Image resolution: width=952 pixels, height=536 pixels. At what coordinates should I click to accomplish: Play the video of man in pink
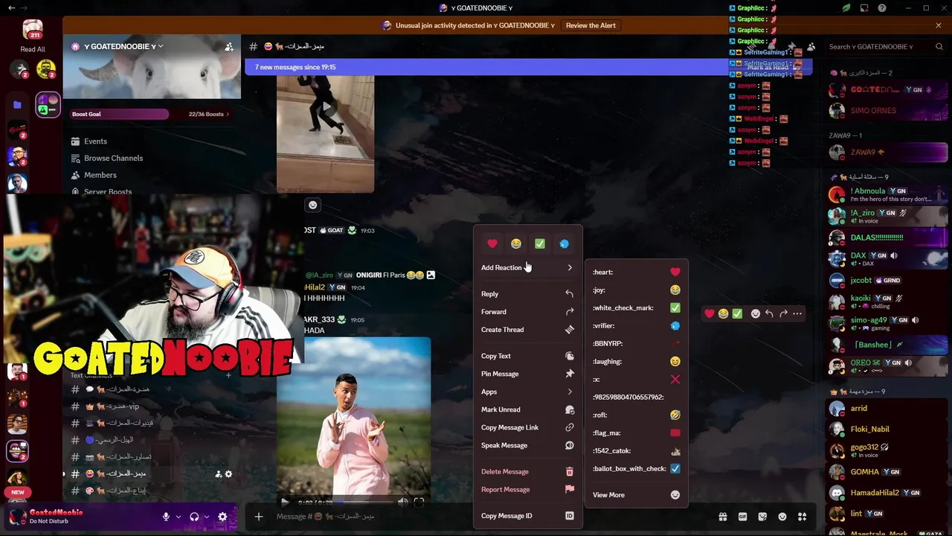click(x=284, y=502)
